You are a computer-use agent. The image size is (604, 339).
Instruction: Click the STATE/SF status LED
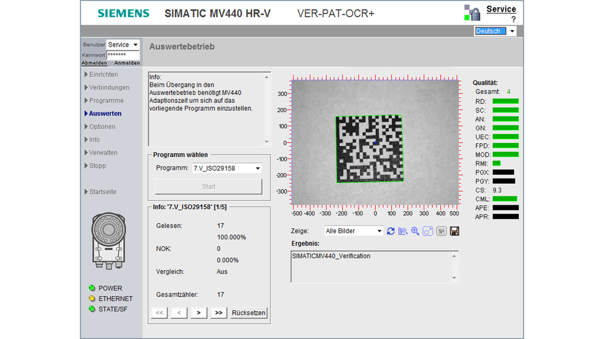point(92,308)
